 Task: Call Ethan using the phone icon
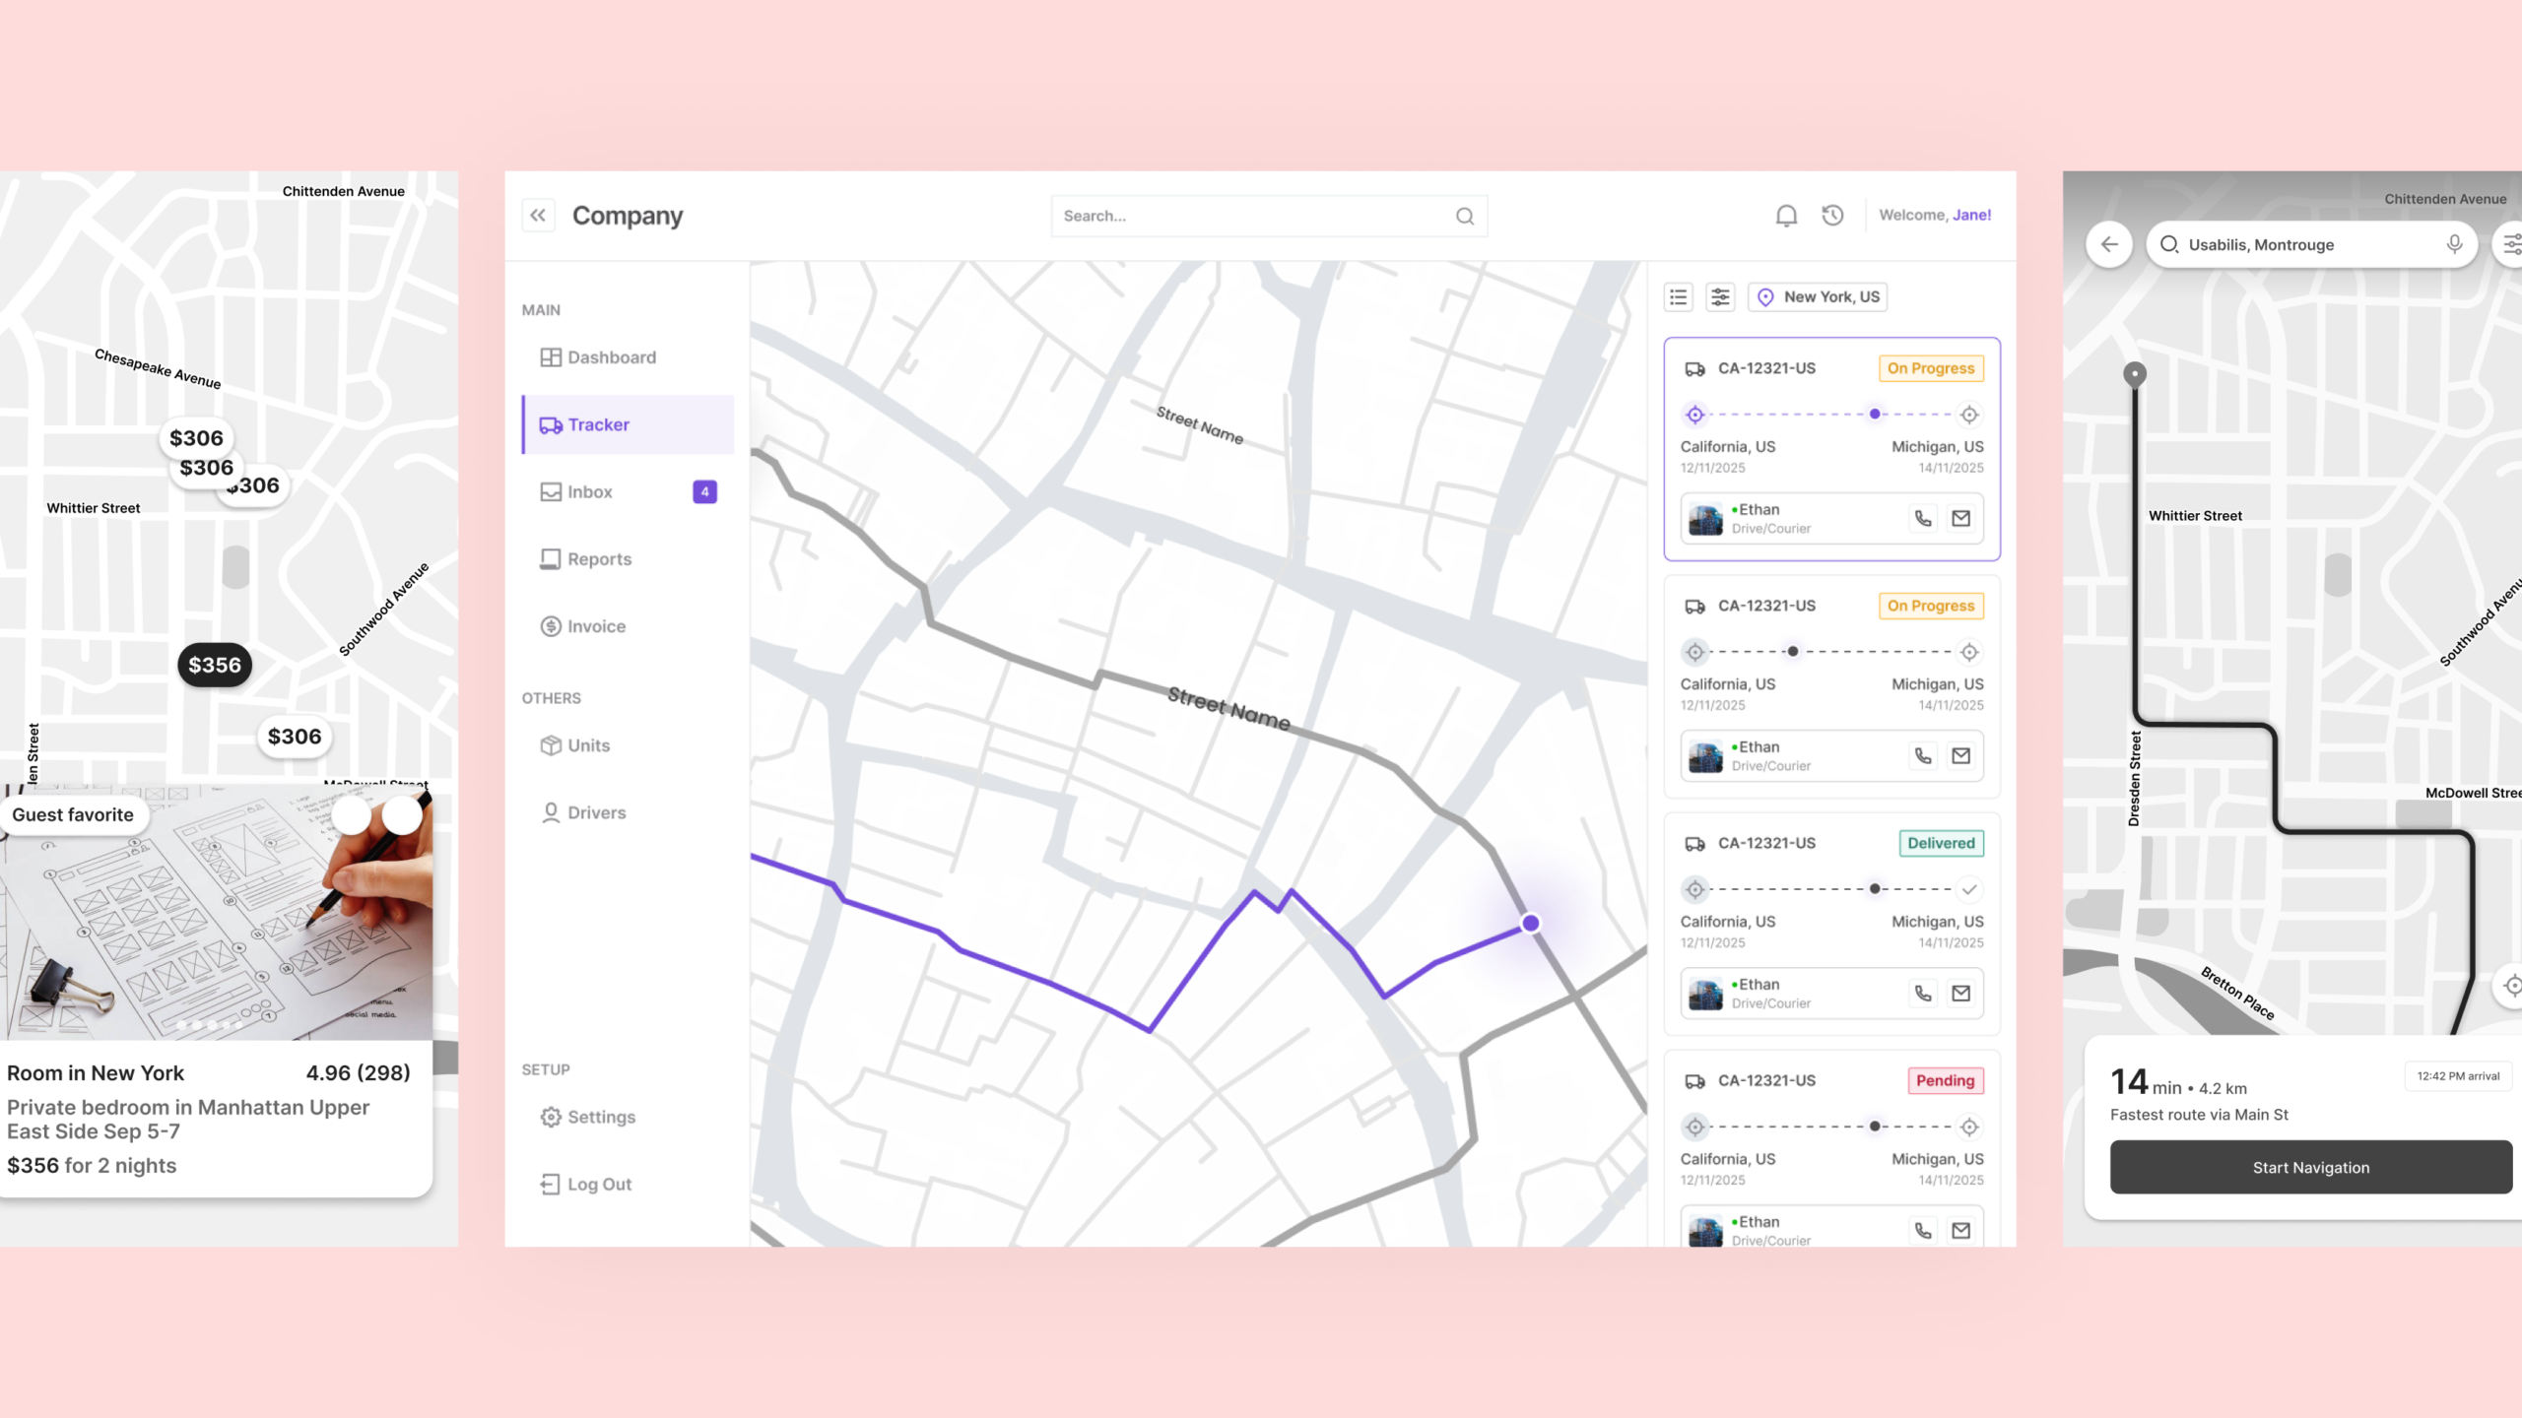click(1922, 518)
